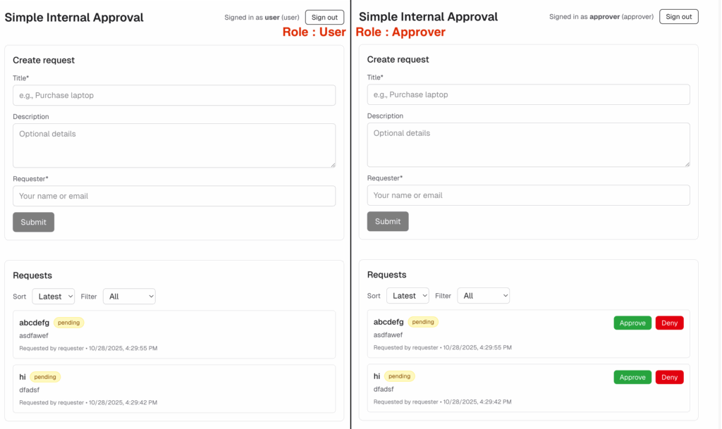This screenshot has width=722, height=429.
Task: Approve the abcdefg request
Action: [x=632, y=323]
